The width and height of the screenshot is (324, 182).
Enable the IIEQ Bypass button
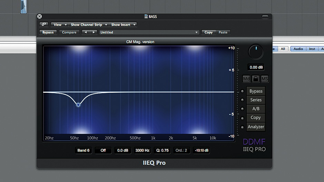point(256,91)
